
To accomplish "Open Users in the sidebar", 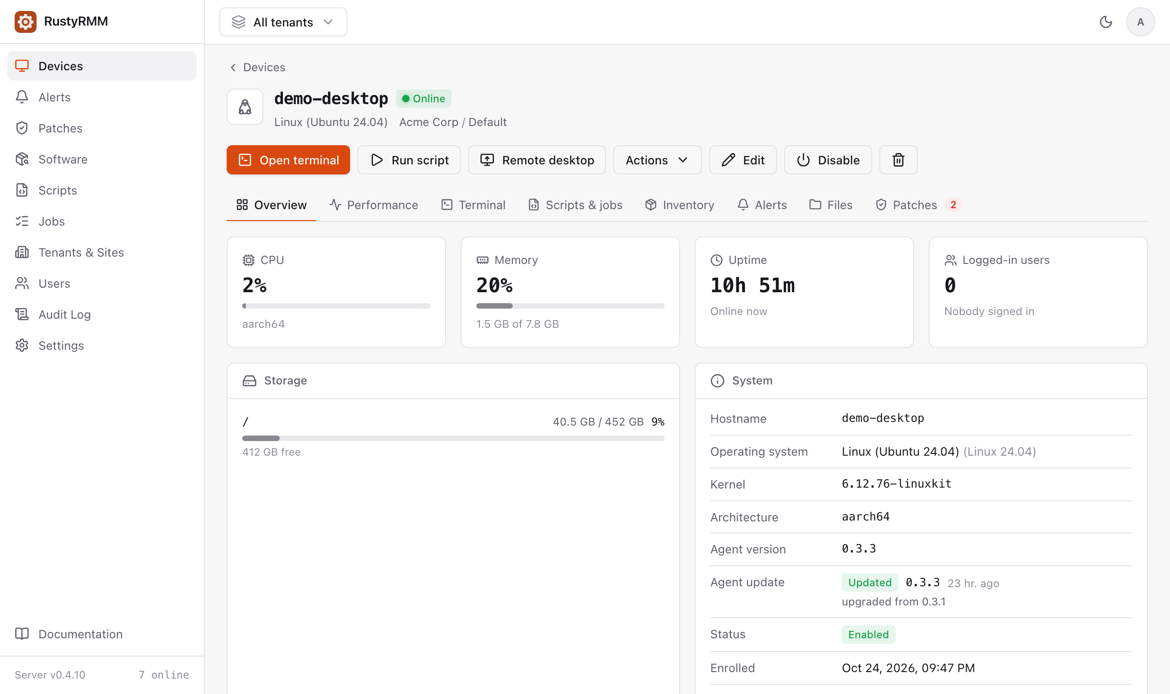I will pyautogui.click(x=102, y=284).
